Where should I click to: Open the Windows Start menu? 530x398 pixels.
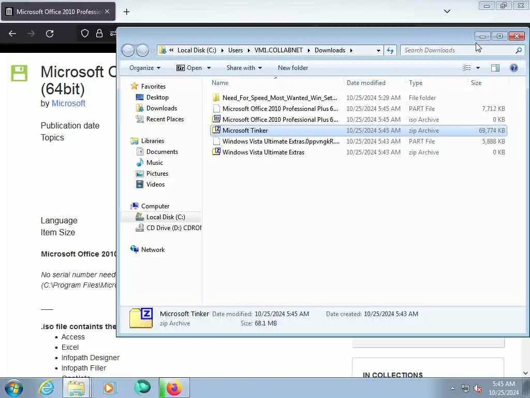[14, 388]
